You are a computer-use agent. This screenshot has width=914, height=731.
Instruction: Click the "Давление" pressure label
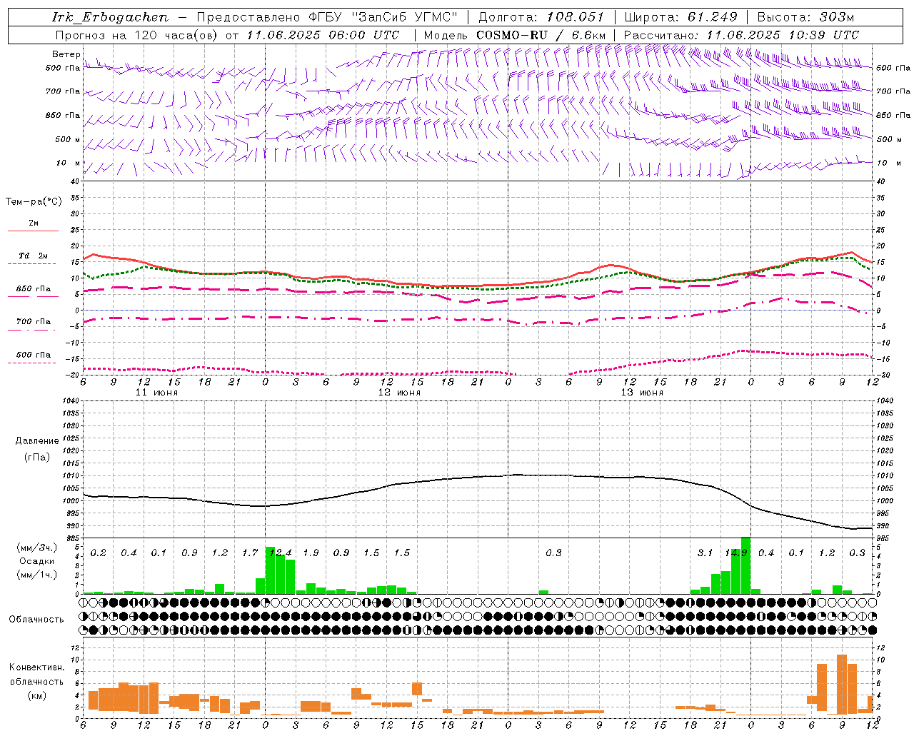tap(37, 440)
